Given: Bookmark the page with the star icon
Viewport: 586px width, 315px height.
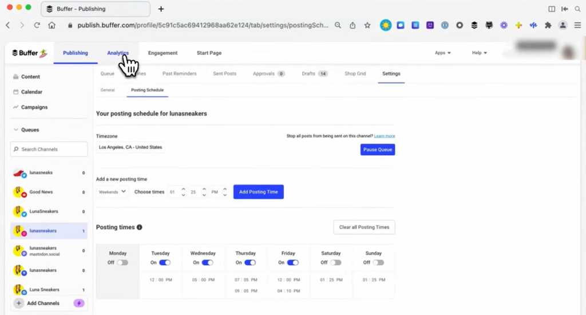Looking at the screenshot, I should coord(367,25).
